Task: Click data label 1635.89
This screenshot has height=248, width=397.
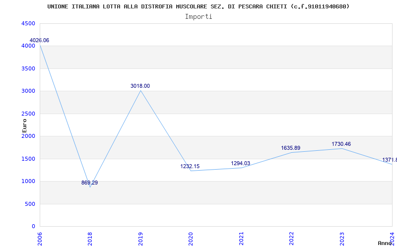Action: 291,148
